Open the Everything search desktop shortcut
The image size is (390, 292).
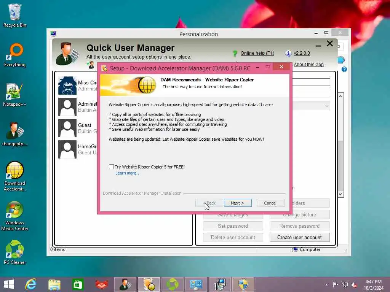click(x=15, y=55)
